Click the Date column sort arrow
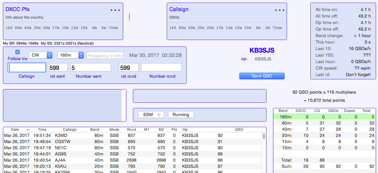Image resolution: width=378 pixels, height=173 pixels. point(28,129)
